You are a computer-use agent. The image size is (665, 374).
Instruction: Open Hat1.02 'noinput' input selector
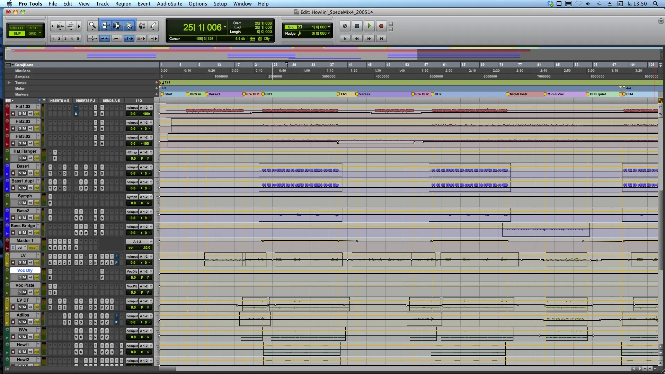[132, 108]
